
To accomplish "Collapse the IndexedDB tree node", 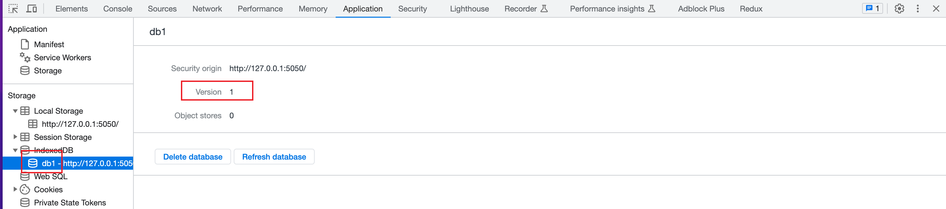I will (x=15, y=150).
